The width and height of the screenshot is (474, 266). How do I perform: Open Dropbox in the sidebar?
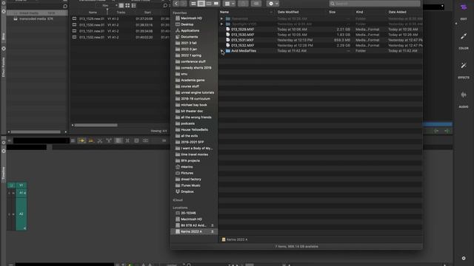pyautogui.click(x=187, y=191)
